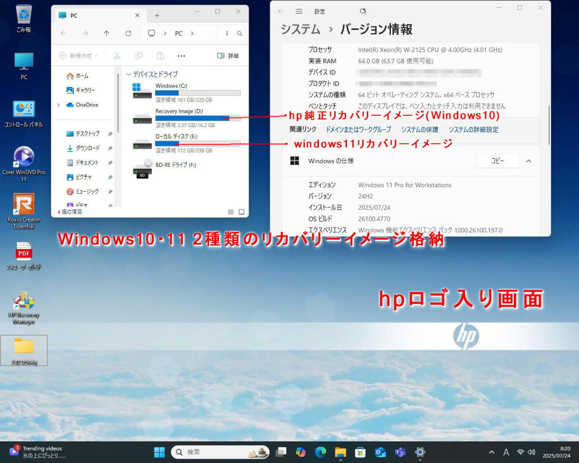This screenshot has width=579, height=463.
Task: Launch Roxio Creator Essential desktop shortcut
Action: point(24,211)
